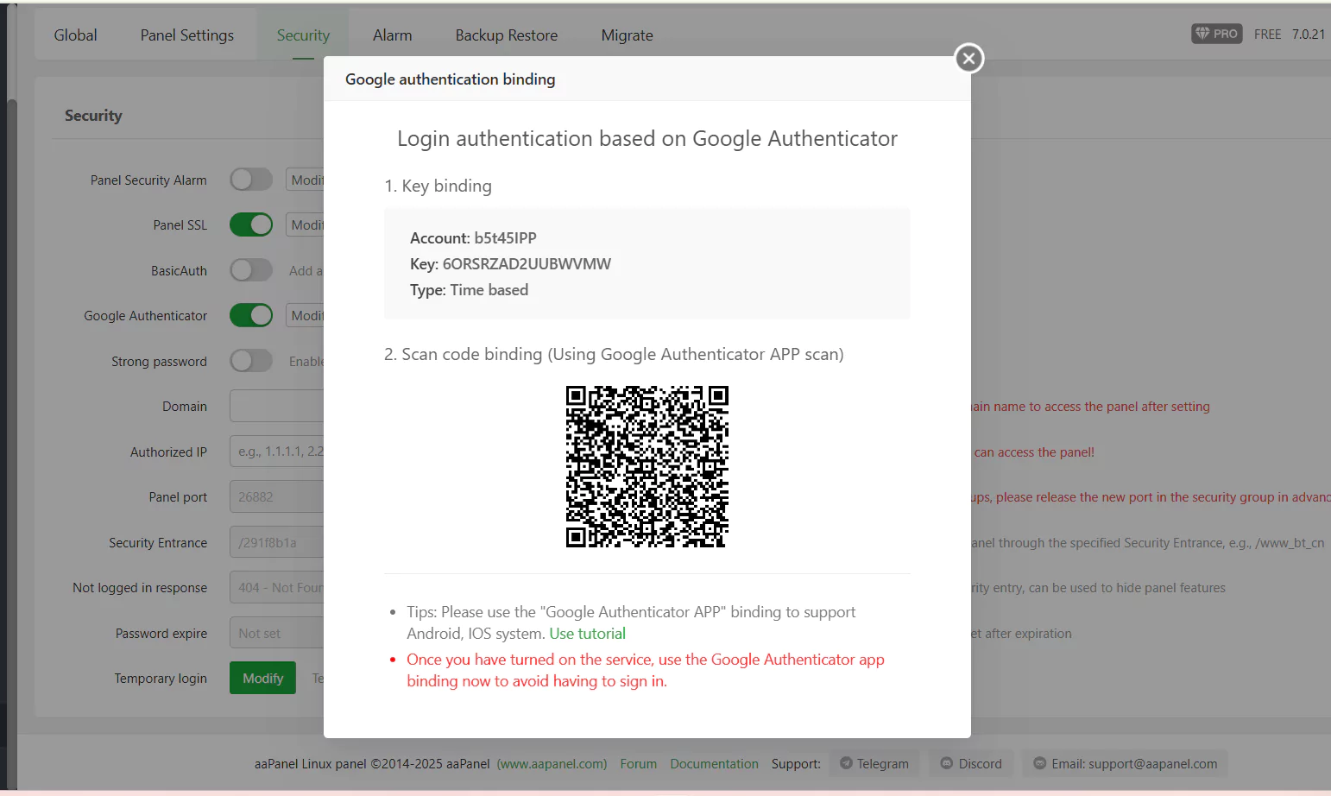
Task: Click the support@aapanel.com email button
Action: [1126, 763]
